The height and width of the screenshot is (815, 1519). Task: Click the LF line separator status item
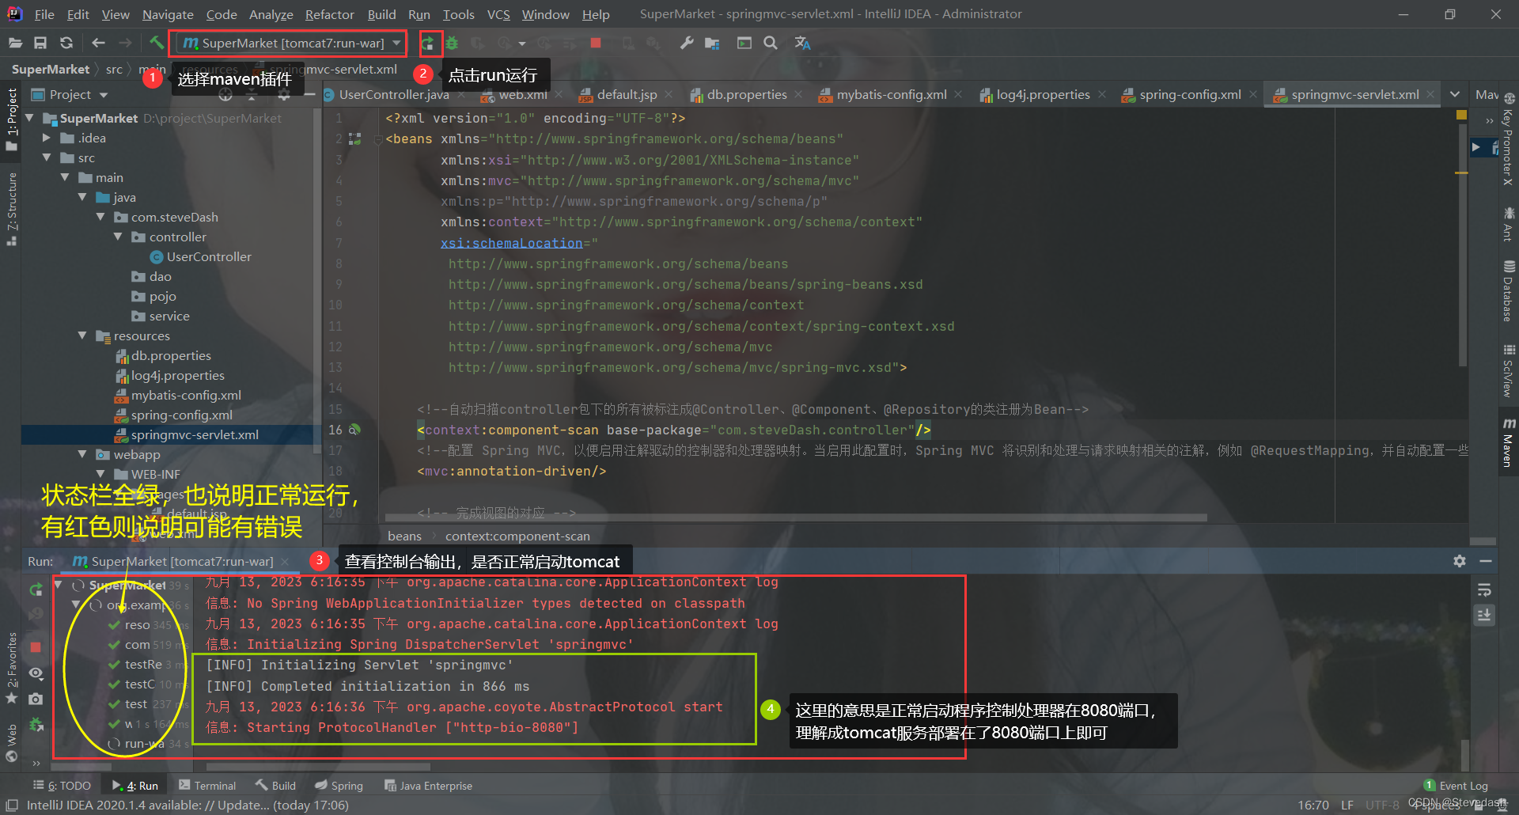point(1347,805)
